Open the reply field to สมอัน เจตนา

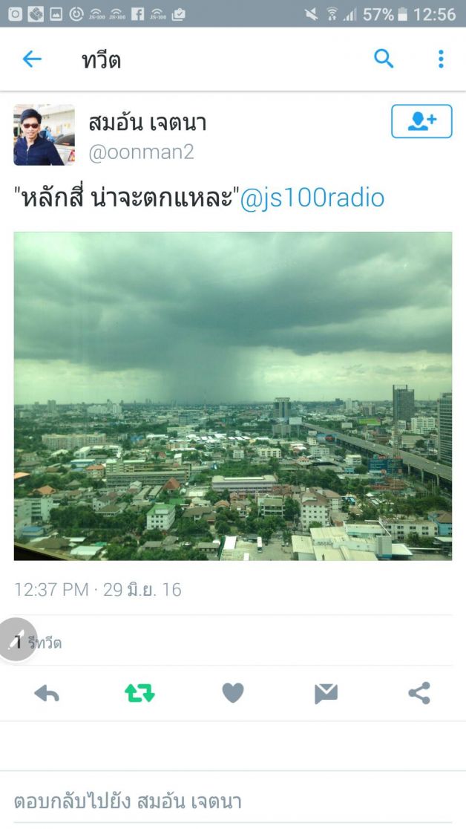pos(232,801)
